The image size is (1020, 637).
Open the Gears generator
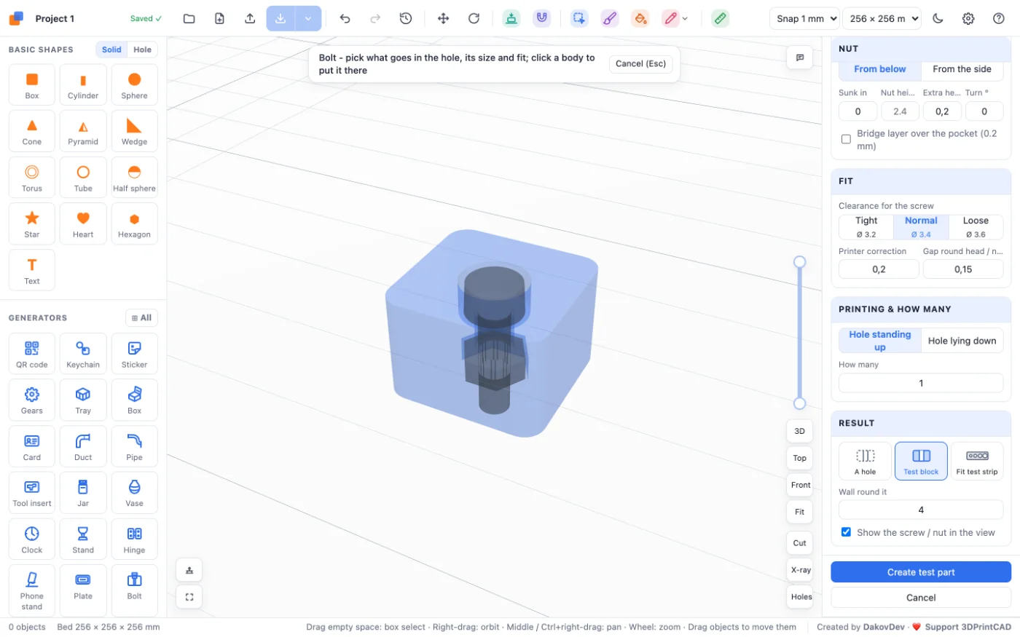click(32, 400)
